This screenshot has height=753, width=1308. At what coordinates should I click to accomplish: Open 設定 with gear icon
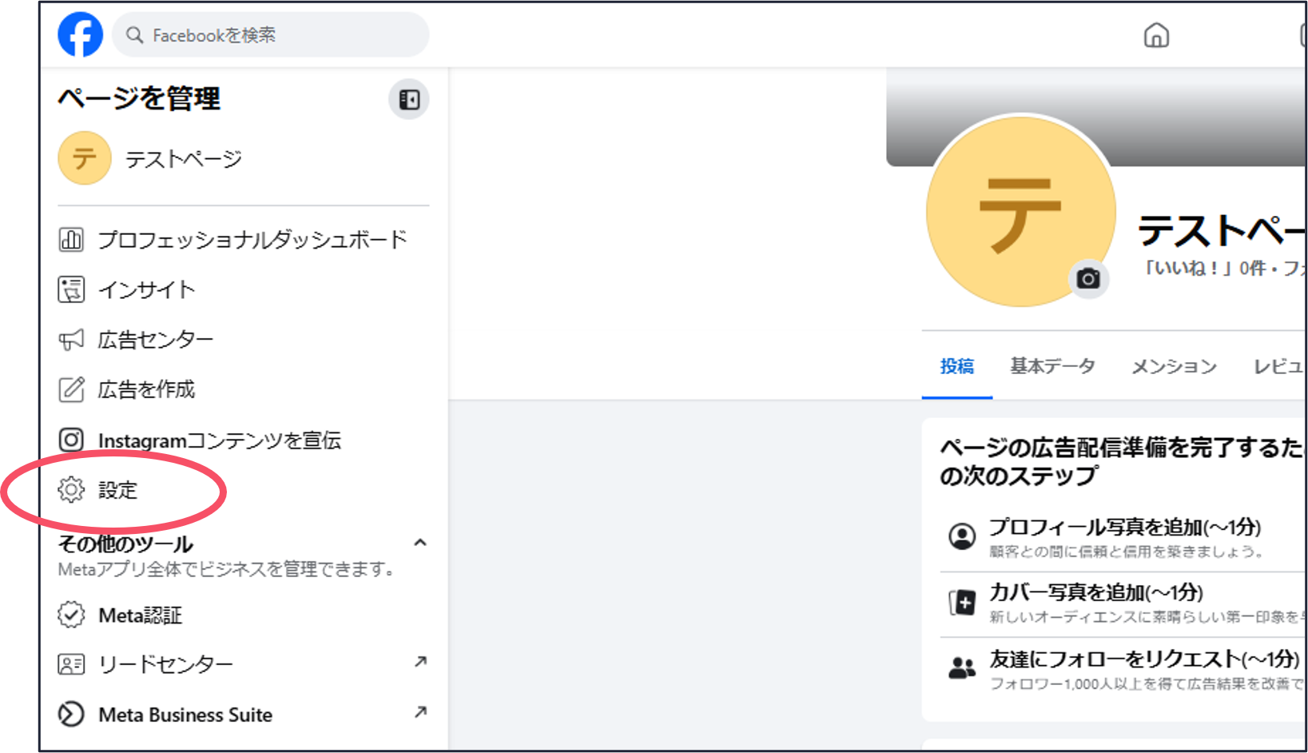(117, 490)
